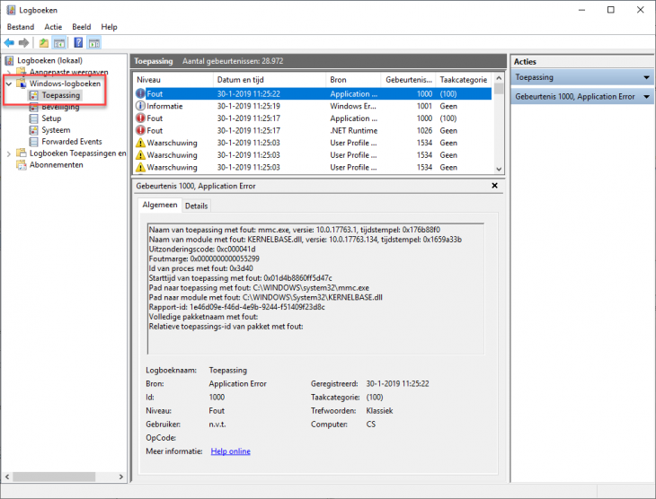Click the up-one-level folder toolbar icon
The image size is (656, 499).
pos(44,42)
